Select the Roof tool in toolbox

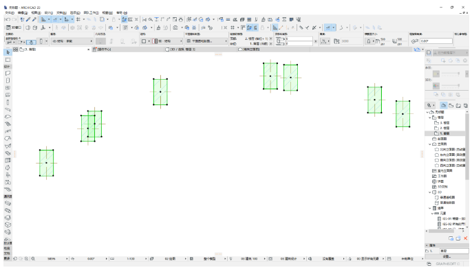8,139
